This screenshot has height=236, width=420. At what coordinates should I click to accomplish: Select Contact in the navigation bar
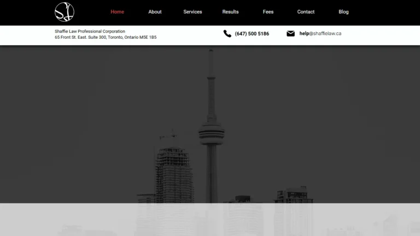[306, 12]
